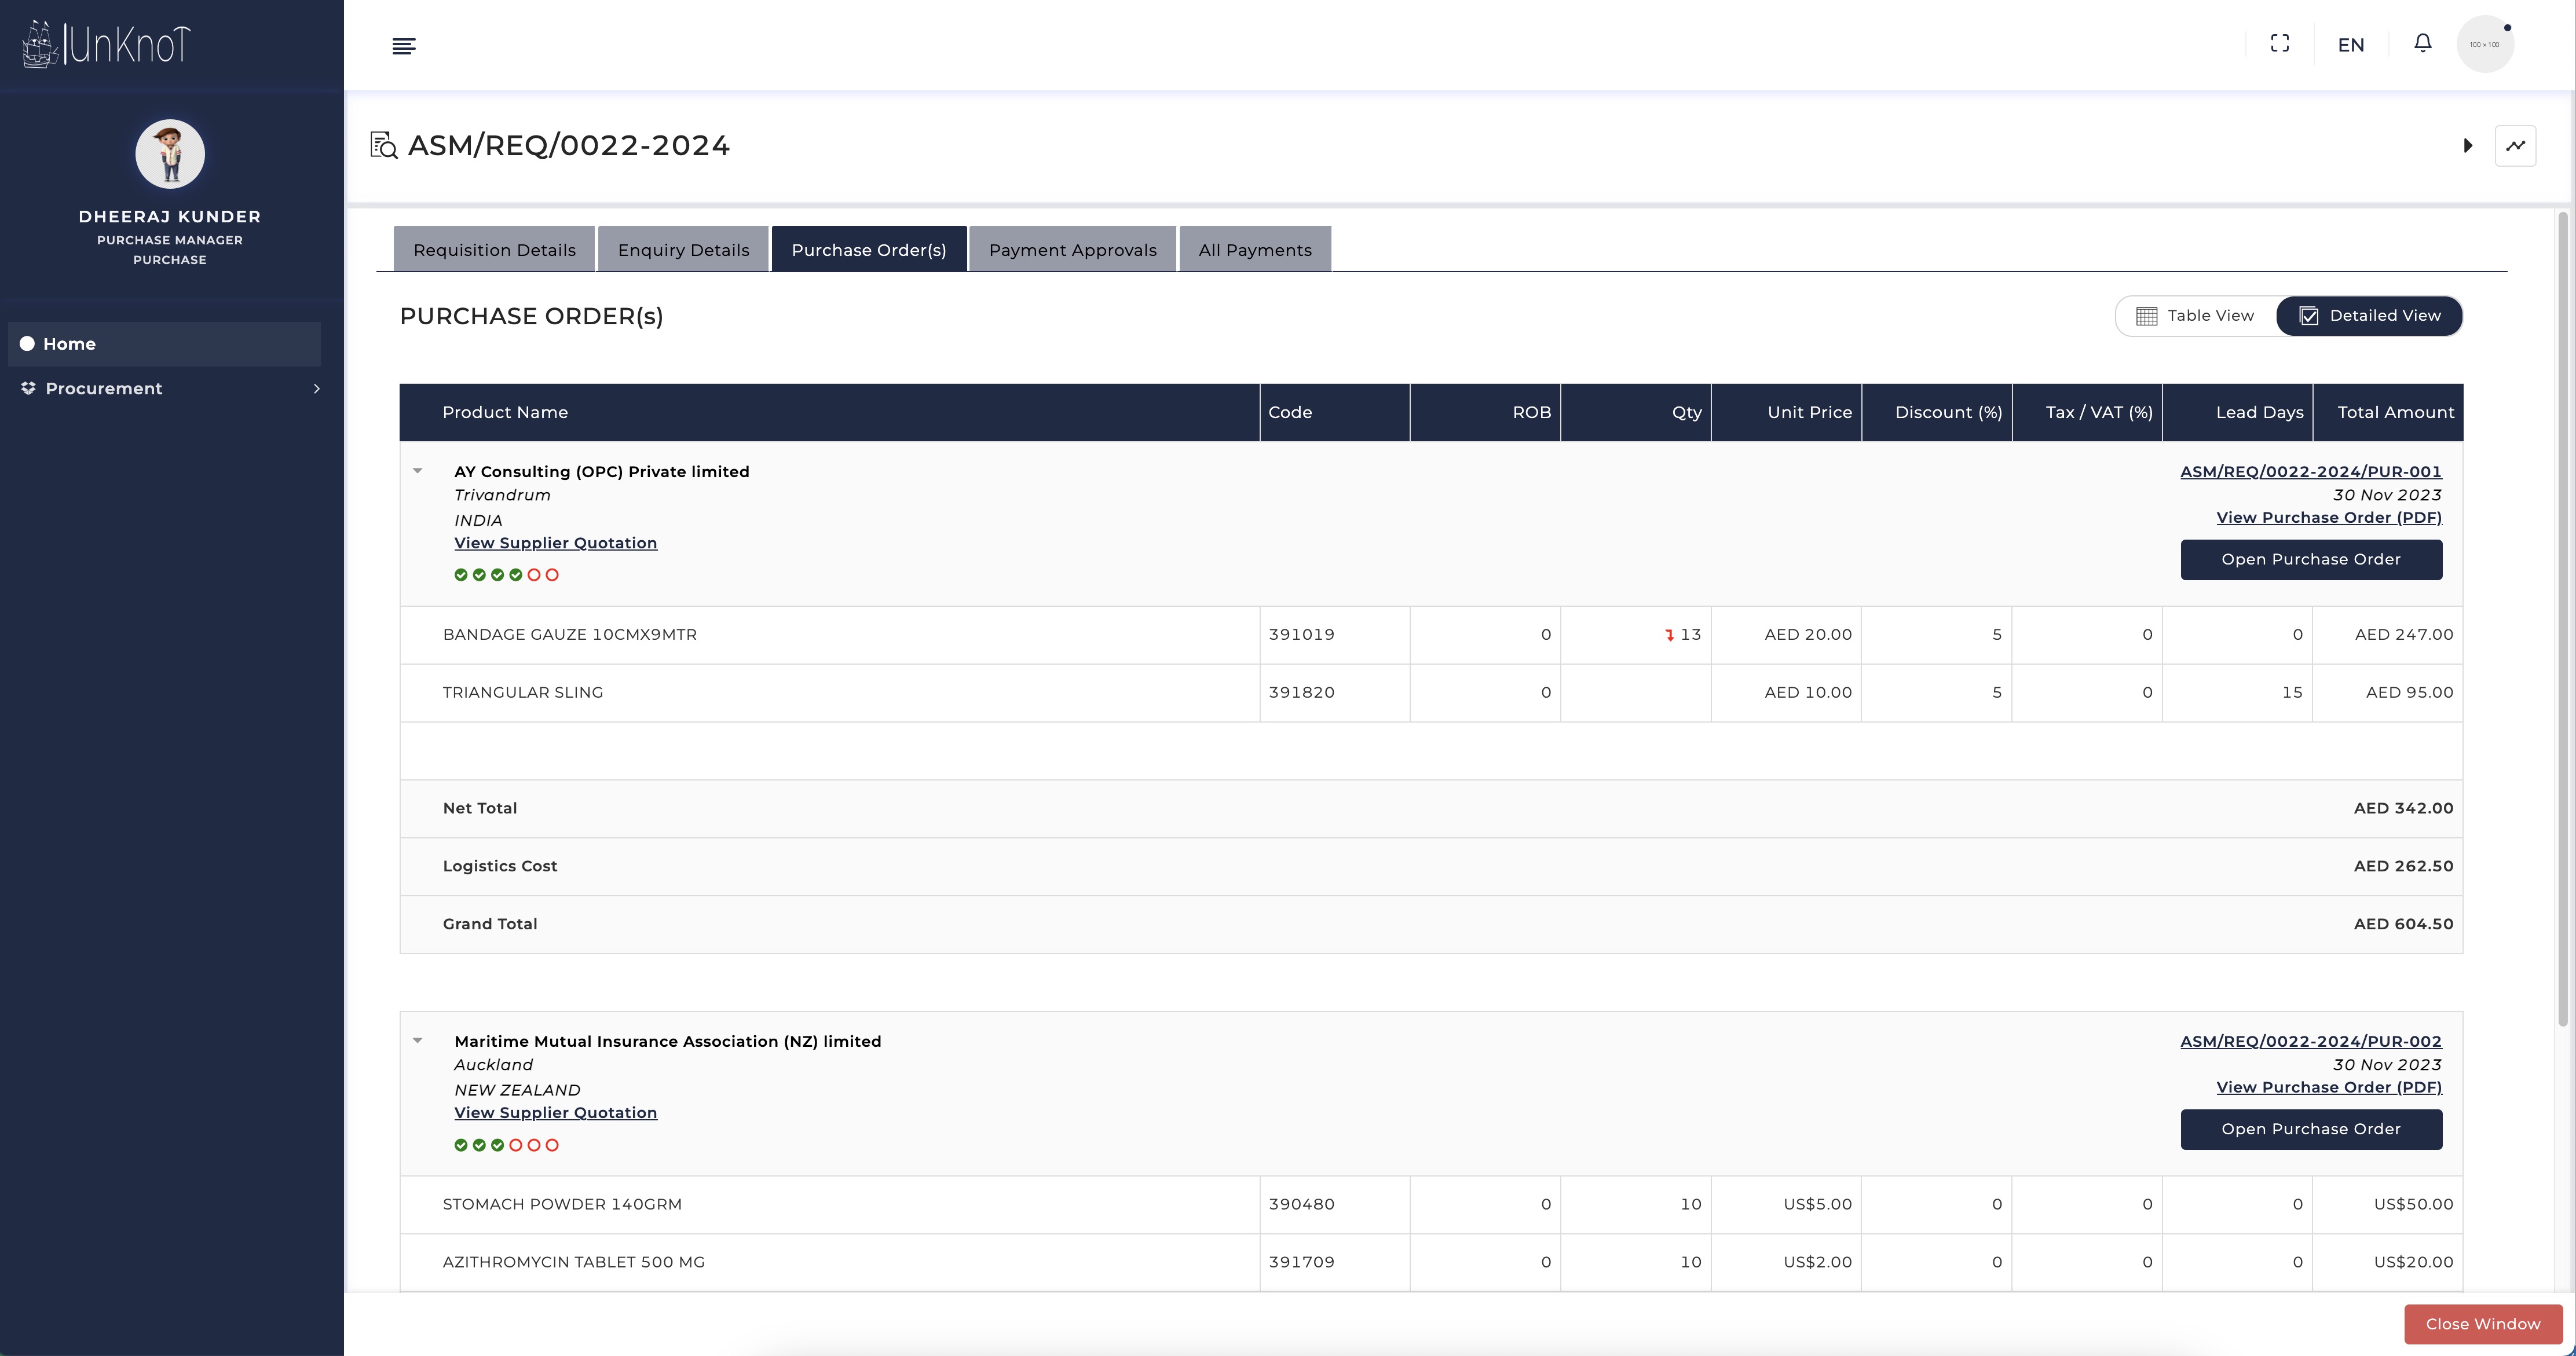Toggle fullscreen mode icon
Image resolution: width=2576 pixels, height=1356 pixels.
[x=2279, y=43]
